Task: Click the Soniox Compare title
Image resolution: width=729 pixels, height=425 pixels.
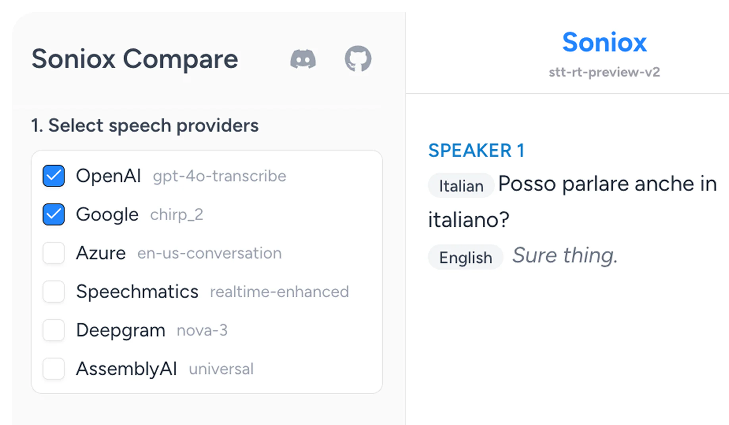Action: coord(135,60)
